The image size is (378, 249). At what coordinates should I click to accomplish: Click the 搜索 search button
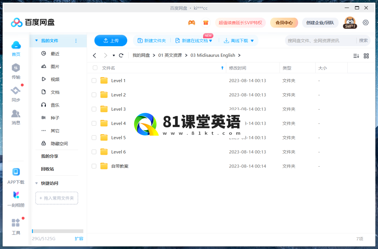tap(363, 41)
